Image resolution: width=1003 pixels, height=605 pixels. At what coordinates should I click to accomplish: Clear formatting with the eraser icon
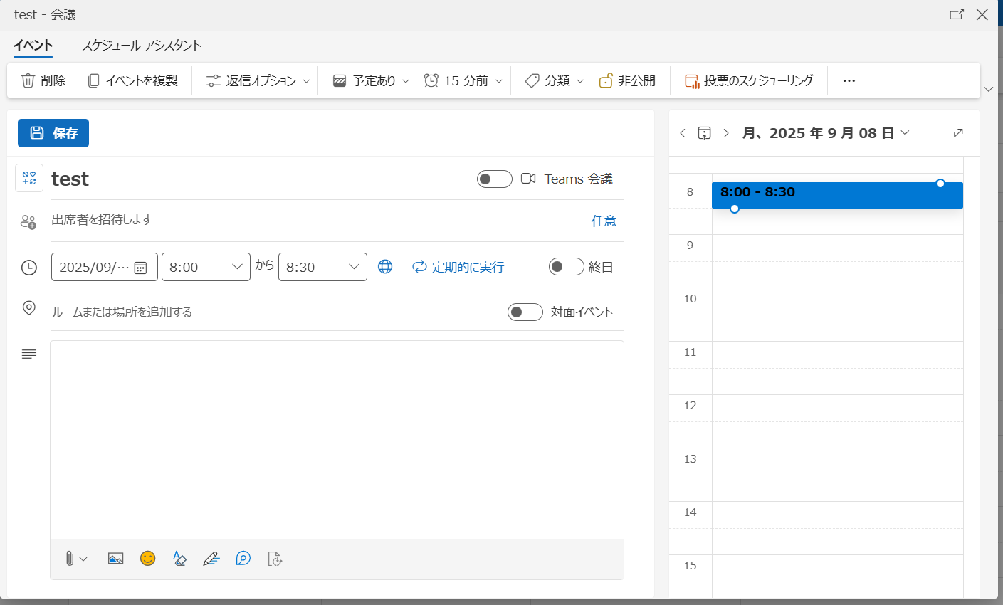point(179,559)
